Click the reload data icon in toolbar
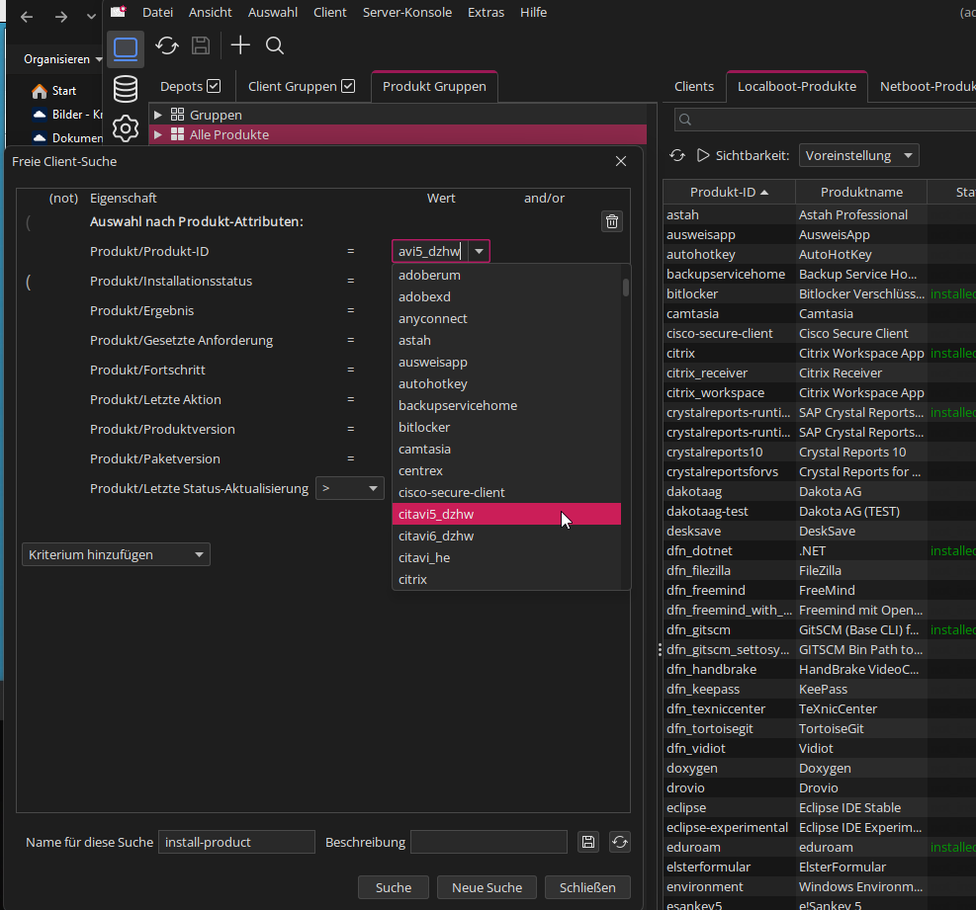Image resolution: width=976 pixels, height=910 pixels. tap(167, 45)
